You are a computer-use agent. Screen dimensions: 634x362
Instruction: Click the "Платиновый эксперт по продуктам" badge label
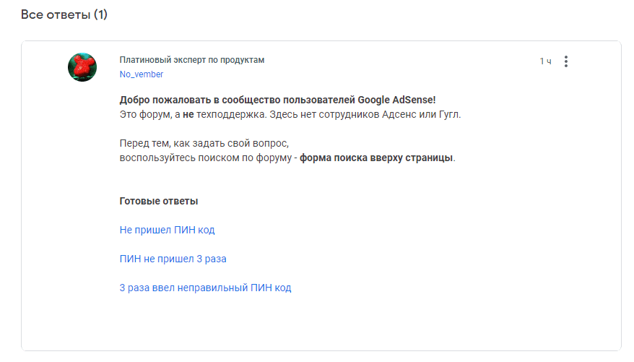click(192, 60)
